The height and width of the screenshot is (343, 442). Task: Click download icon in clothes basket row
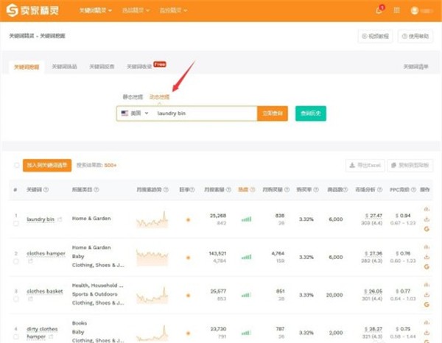click(x=427, y=294)
